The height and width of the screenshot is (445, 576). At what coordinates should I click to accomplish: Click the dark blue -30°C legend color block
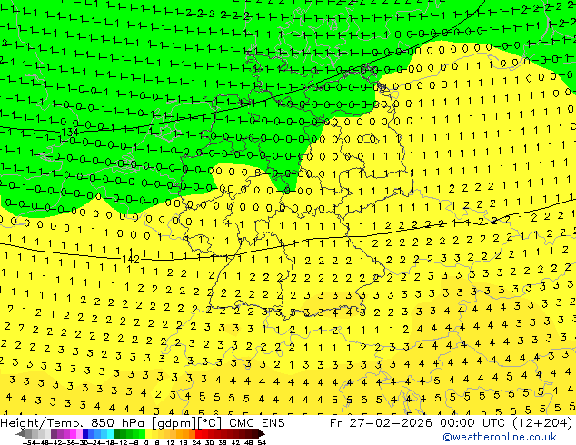pyautogui.click(x=85, y=433)
